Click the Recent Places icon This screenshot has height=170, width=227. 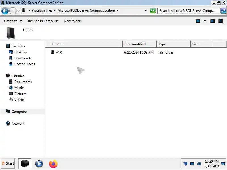pyautogui.click(x=11, y=64)
